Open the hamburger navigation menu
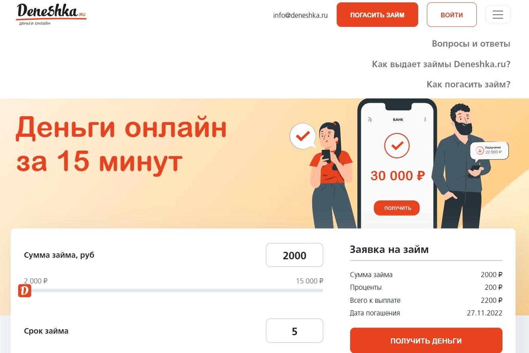 [x=498, y=15]
